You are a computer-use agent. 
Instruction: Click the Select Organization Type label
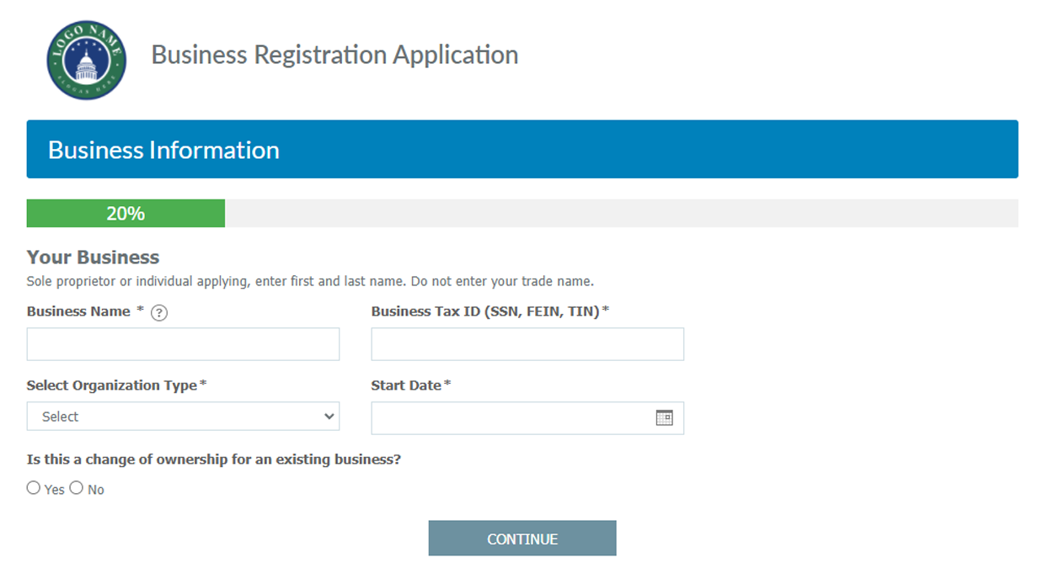coord(112,385)
